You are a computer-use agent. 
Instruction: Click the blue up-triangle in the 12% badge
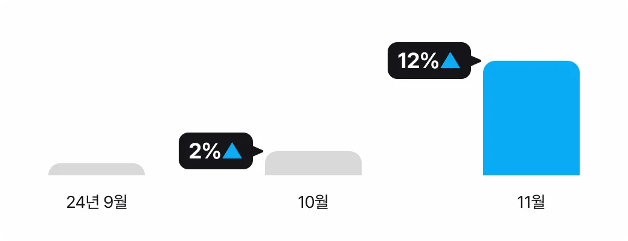point(450,61)
